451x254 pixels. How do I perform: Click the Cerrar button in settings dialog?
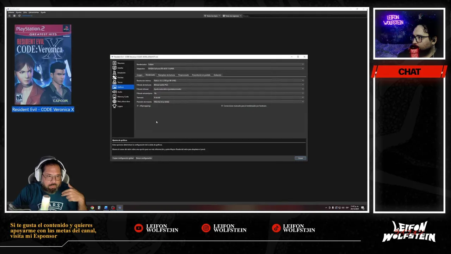pos(300,158)
